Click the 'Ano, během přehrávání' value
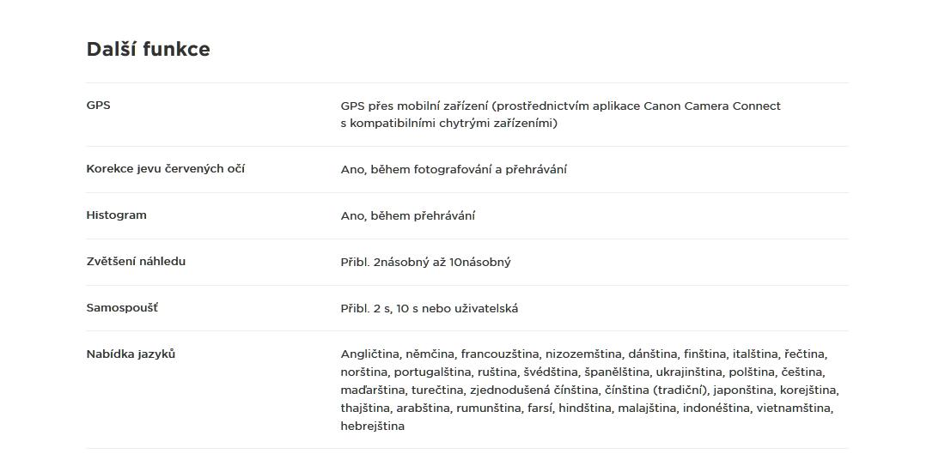945x472 pixels. coord(408,216)
